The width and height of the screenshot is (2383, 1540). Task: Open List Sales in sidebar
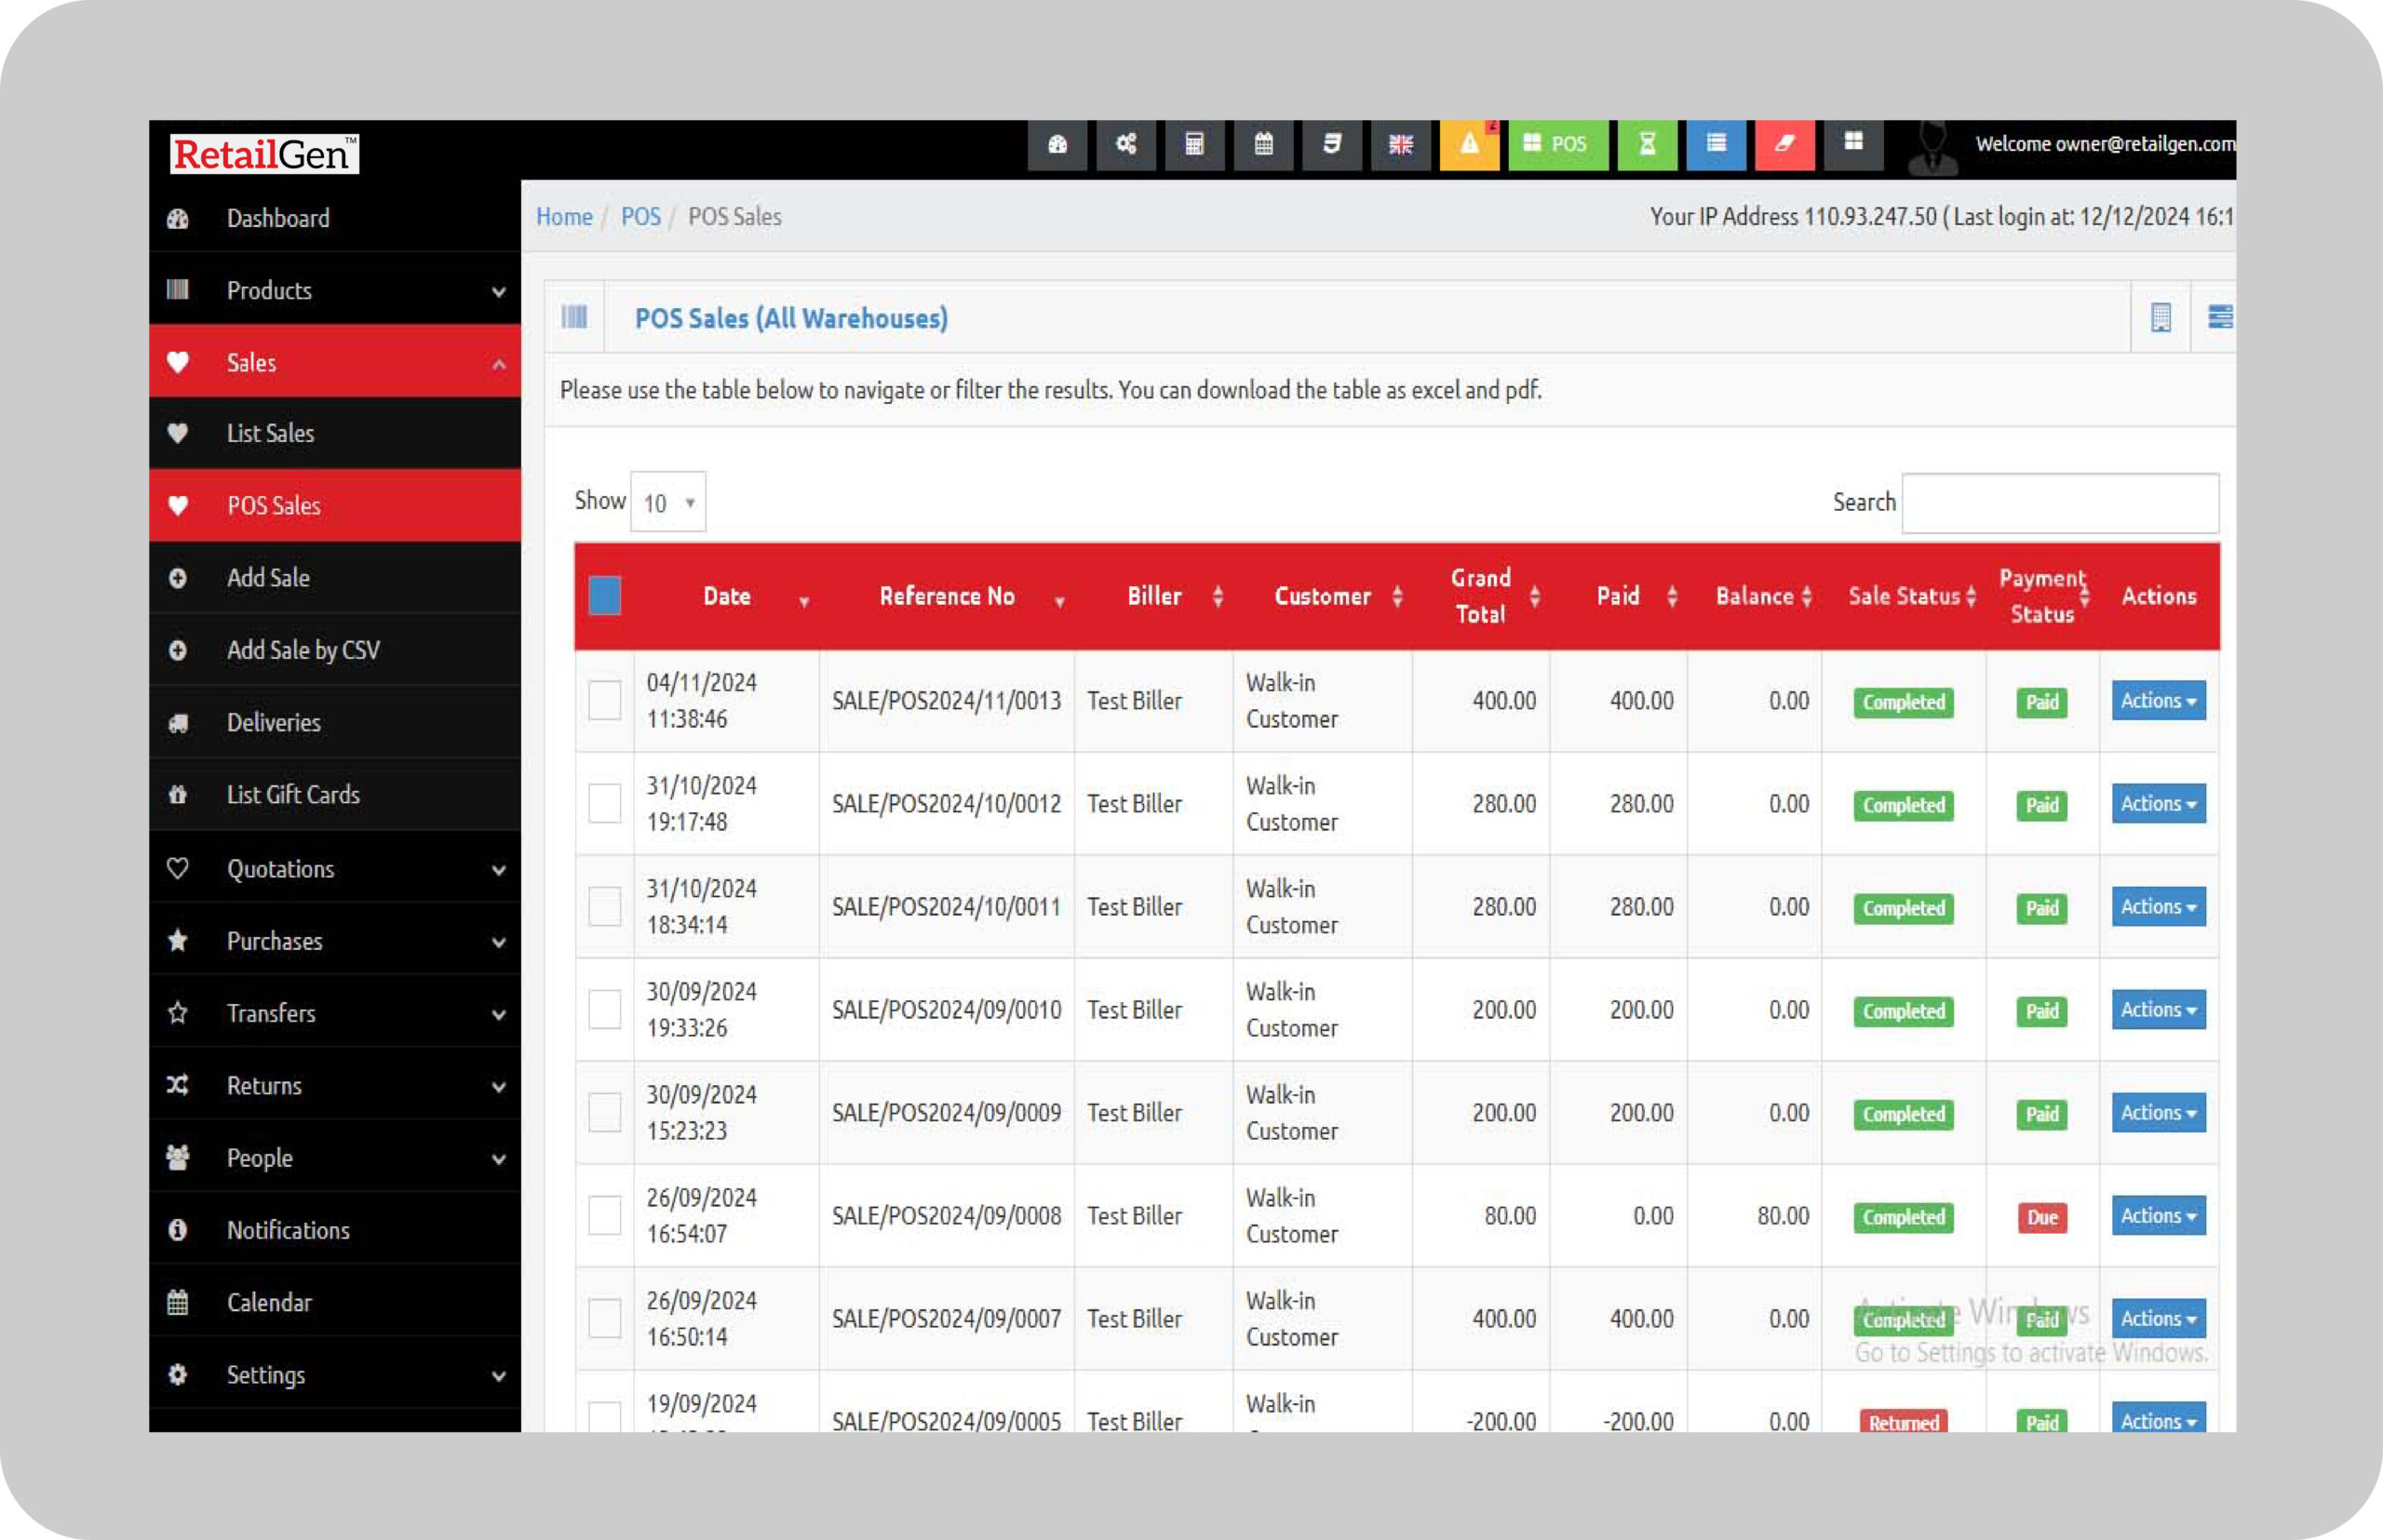(270, 433)
